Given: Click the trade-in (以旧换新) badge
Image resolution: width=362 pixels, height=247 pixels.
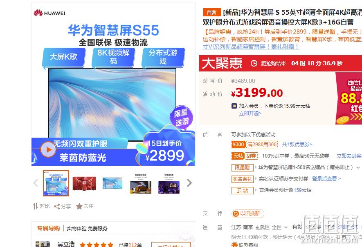Looking at the screenshot, I should pos(248,214).
